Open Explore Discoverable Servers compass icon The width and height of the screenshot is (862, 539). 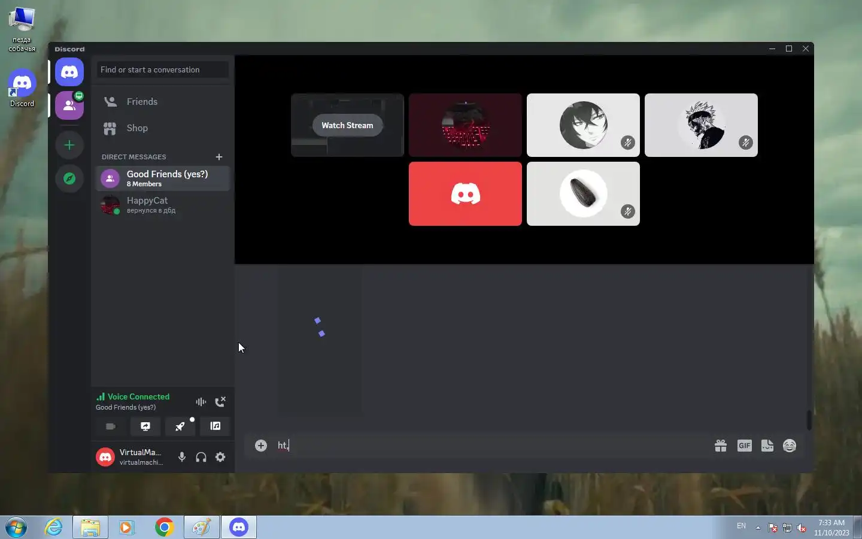[x=69, y=178]
